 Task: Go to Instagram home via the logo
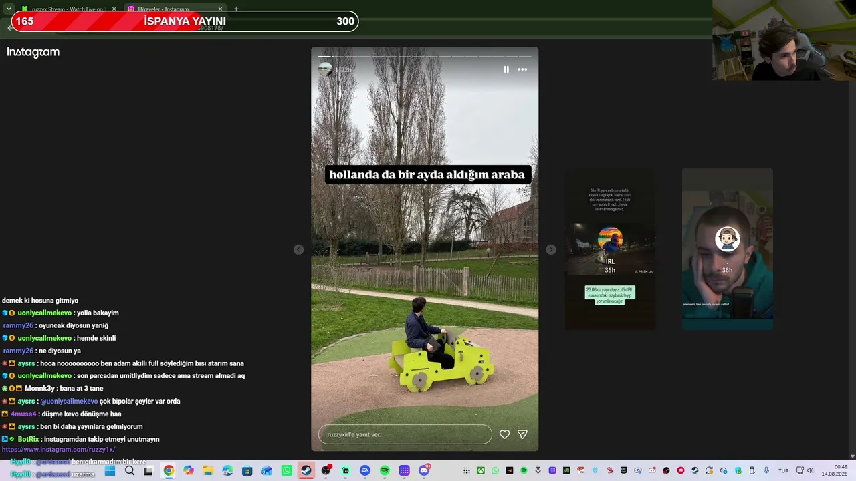coord(33,52)
